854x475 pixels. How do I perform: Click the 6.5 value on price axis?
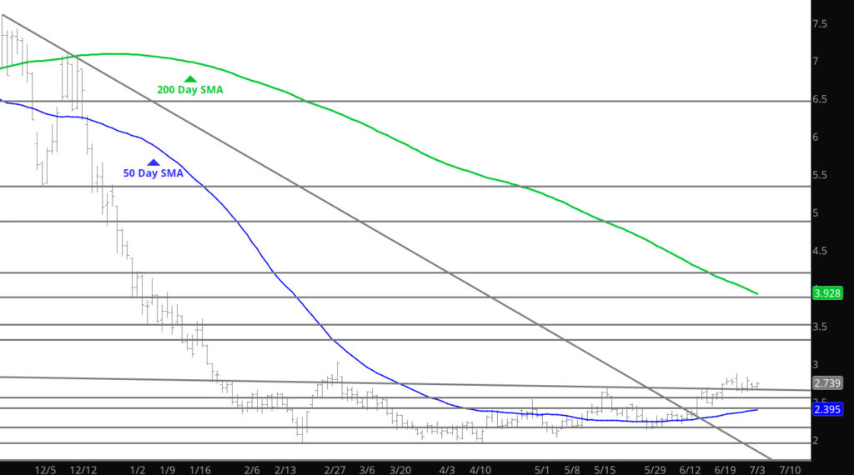tap(821, 100)
